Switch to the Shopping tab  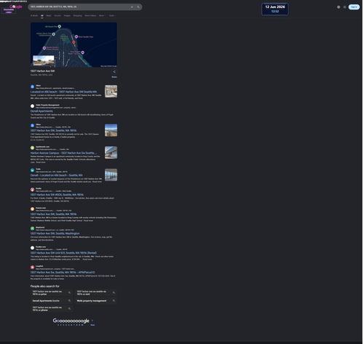point(78,15)
